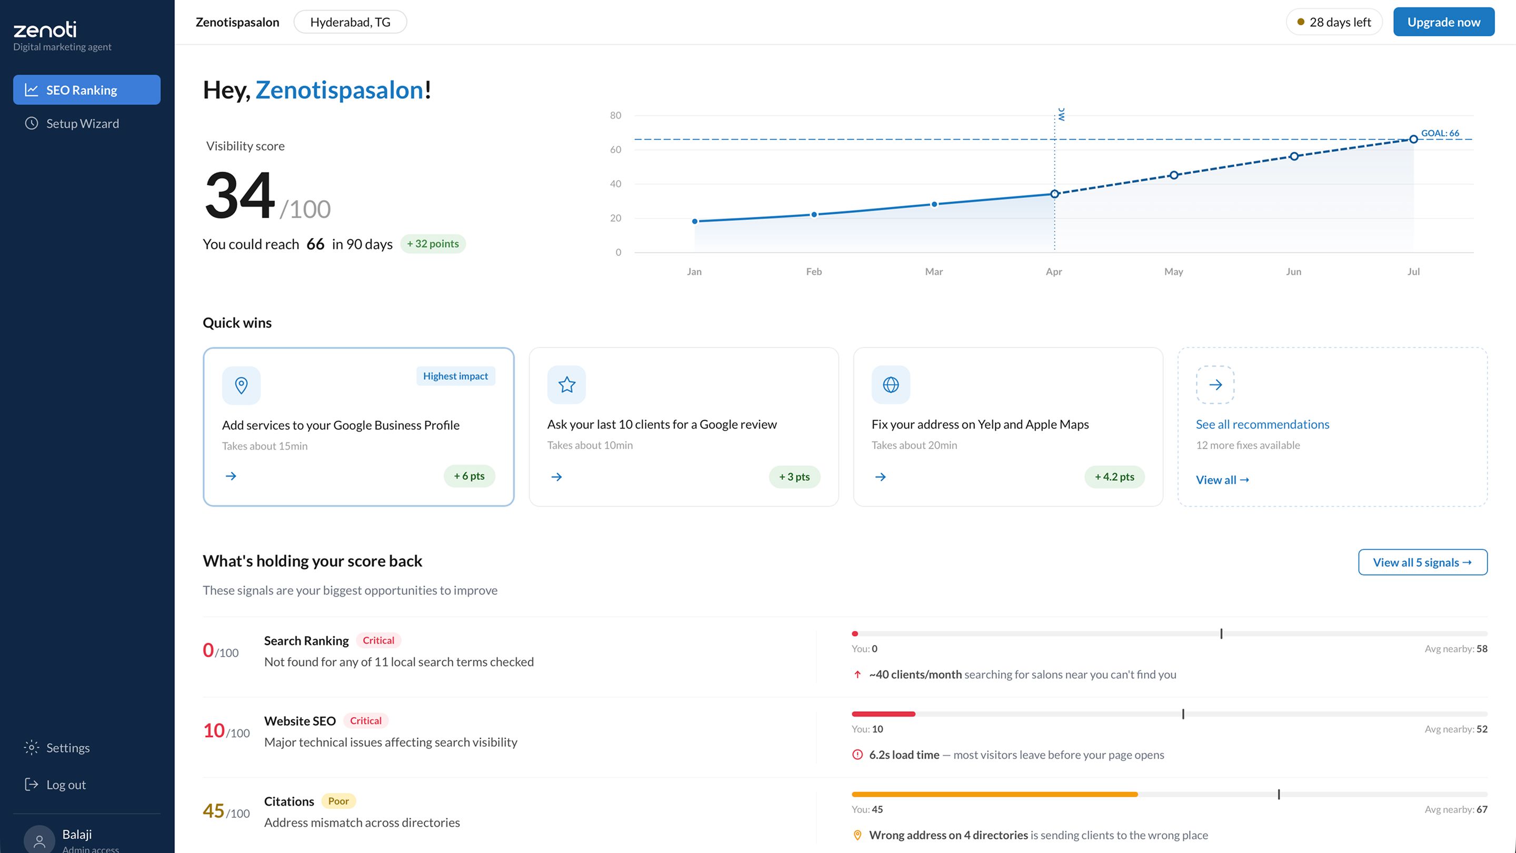Click the globe icon on Yelp address card
1516x853 pixels.
[x=891, y=385]
